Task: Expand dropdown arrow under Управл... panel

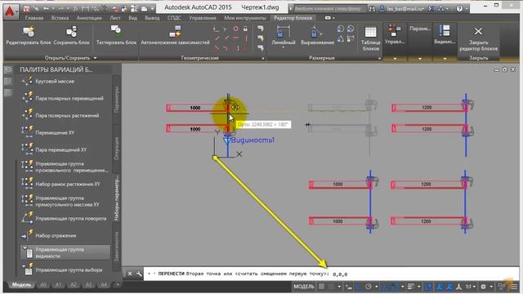Action: [x=395, y=58]
